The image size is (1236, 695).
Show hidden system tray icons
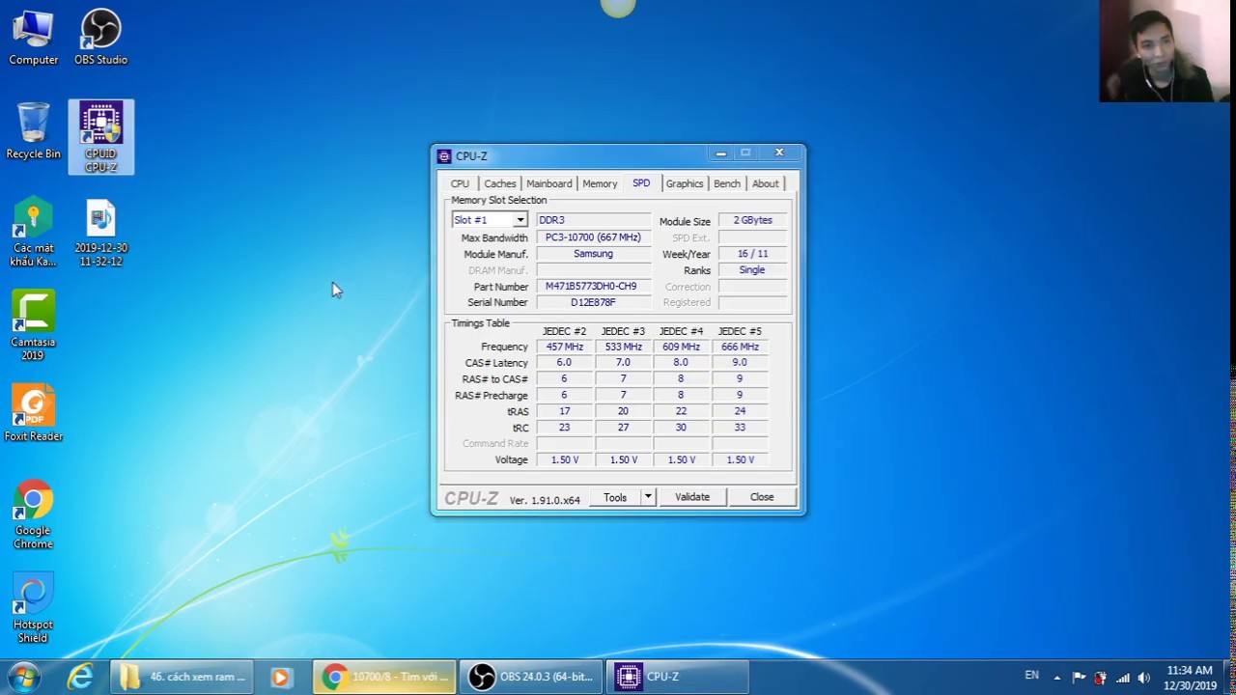pos(1057,678)
